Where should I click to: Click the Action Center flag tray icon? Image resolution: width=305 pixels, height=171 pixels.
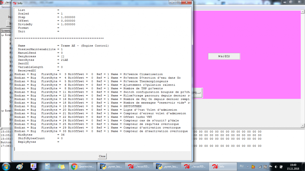[271, 167]
